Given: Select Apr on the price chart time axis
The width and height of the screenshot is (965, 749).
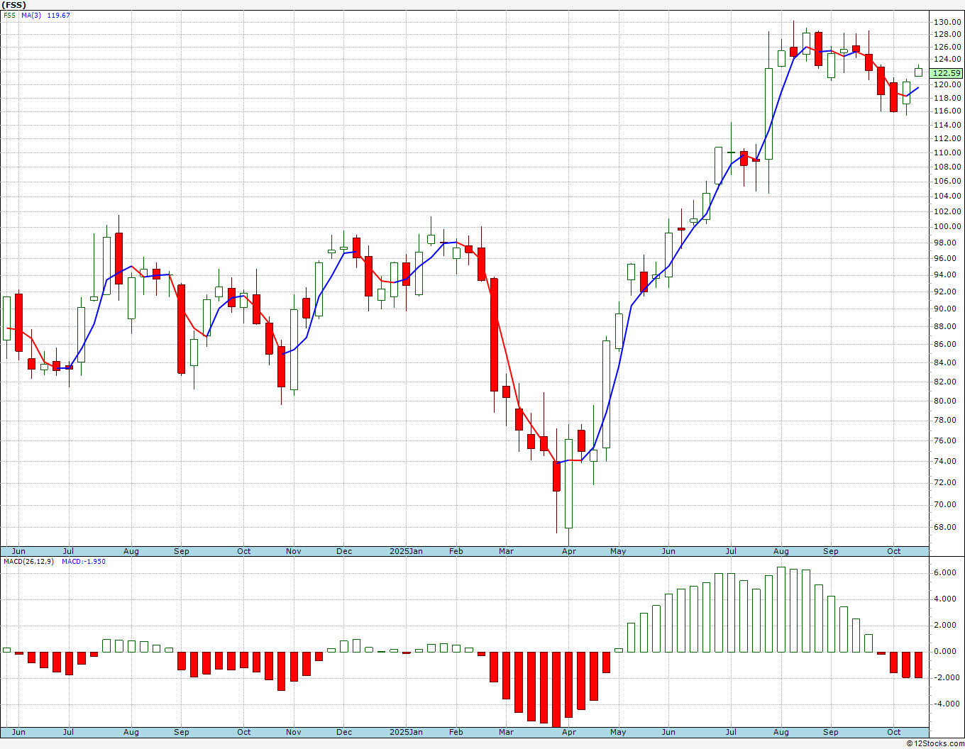Looking at the screenshot, I should (568, 551).
